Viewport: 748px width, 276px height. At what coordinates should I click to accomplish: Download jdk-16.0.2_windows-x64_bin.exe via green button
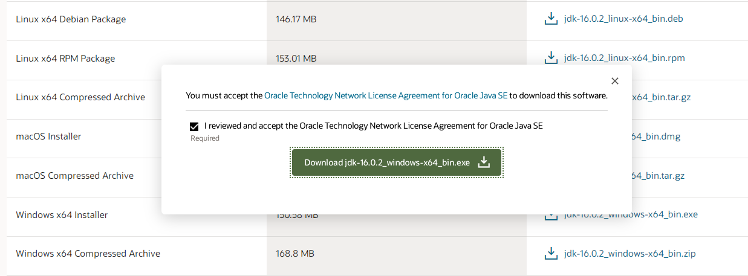(x=397, y=162)
